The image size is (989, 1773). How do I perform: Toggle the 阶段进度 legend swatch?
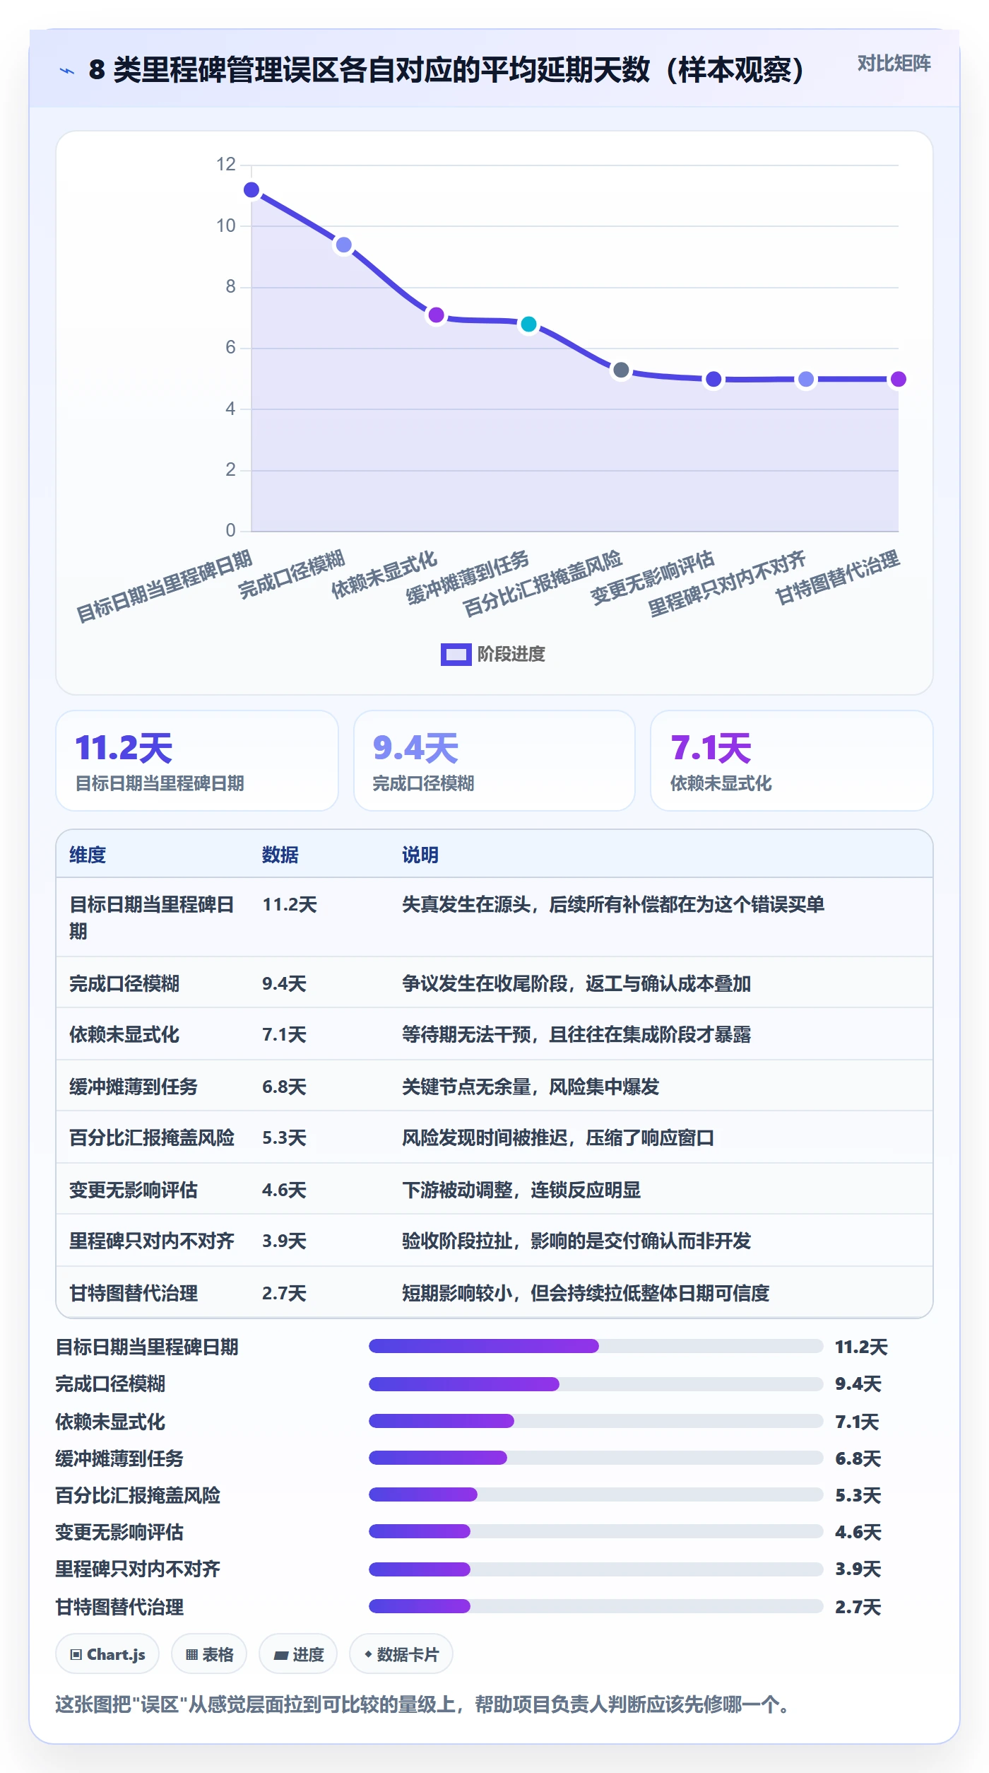tap(456, 655)
